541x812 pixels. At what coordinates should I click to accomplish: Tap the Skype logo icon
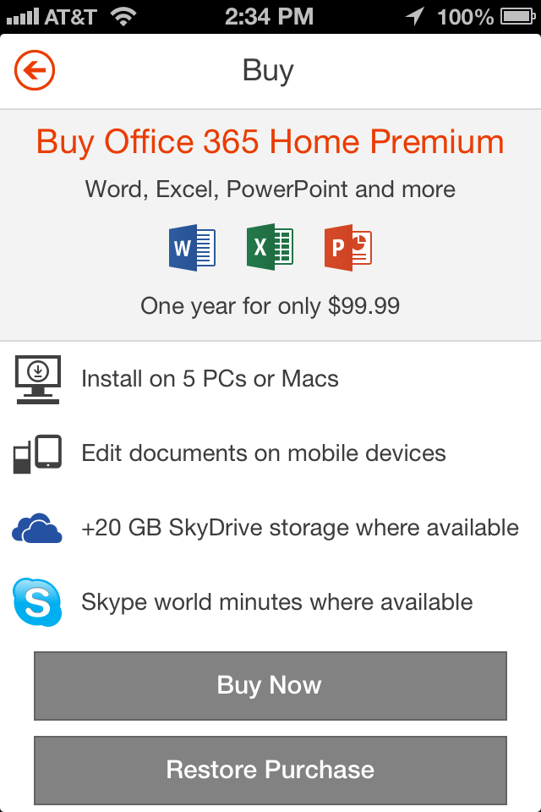pos(37,602)
